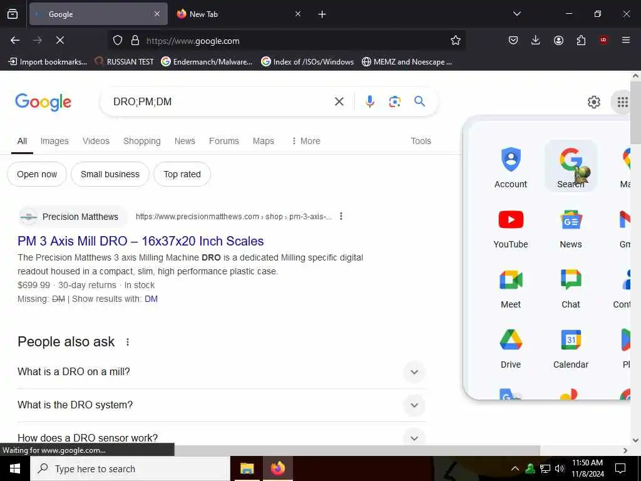Open result options menu beside Precision Matthews URL
This screenshot has height=481, width=641.
point(341,216)
